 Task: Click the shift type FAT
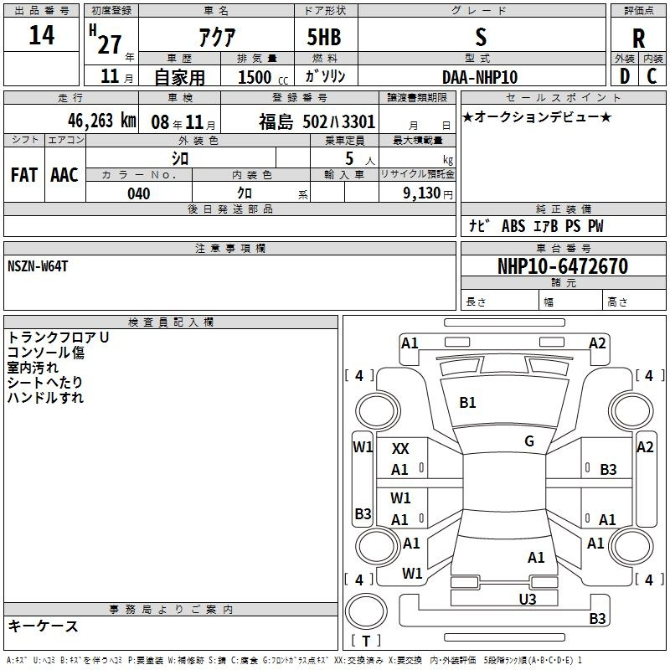pyautogui.click(x=24, y=175)
